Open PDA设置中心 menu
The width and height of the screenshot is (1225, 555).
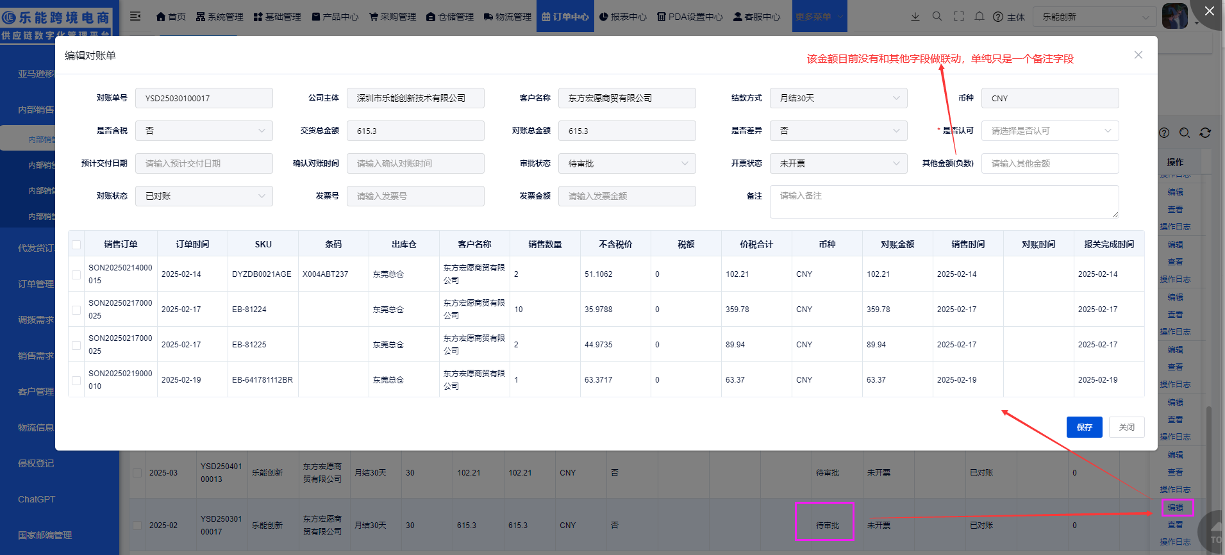690,17
